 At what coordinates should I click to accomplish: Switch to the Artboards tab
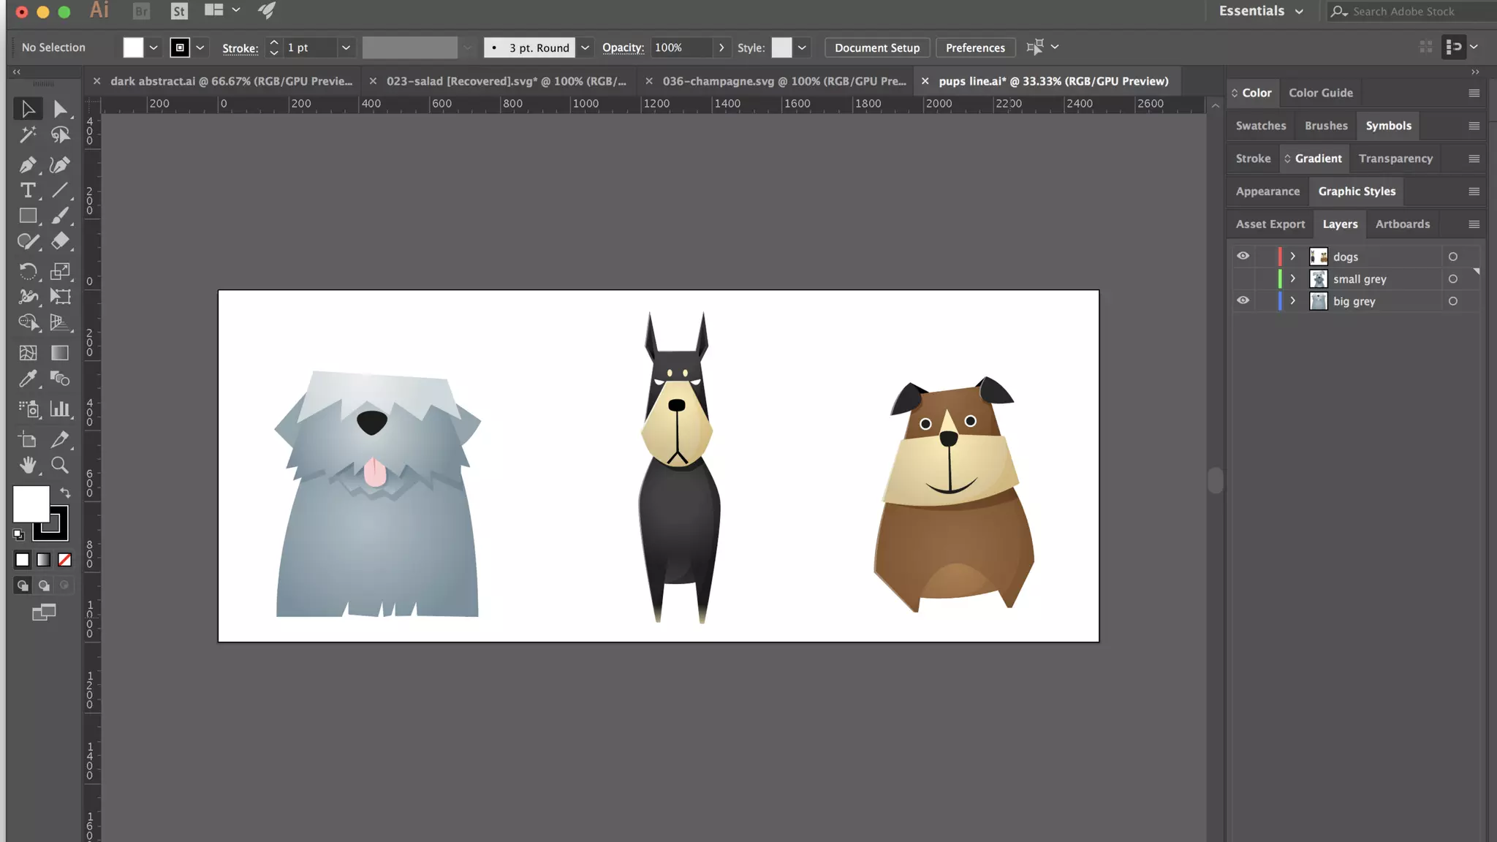(x=1402, y=224)
